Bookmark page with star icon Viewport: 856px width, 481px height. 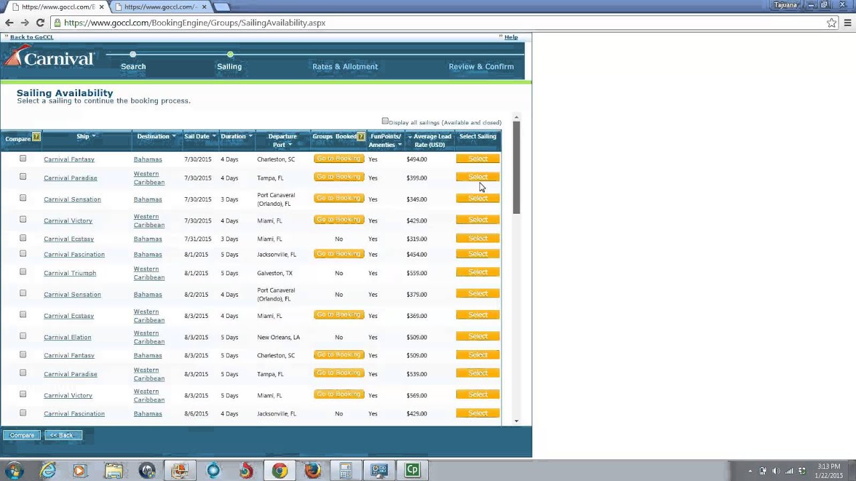coord(831,23)
